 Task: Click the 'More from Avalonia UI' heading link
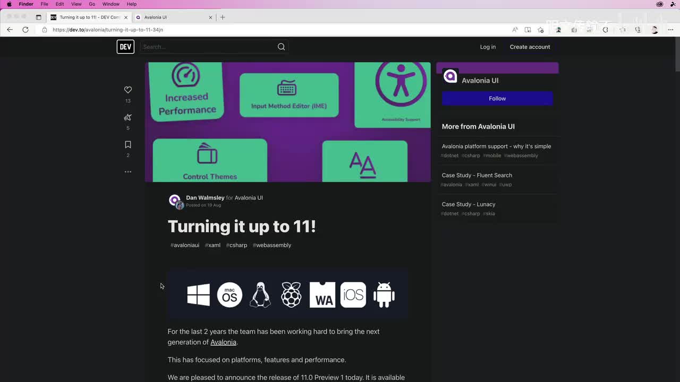pos(478,126)
